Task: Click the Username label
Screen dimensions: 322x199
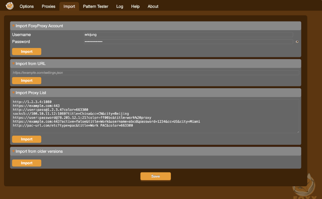Action: 21,35
